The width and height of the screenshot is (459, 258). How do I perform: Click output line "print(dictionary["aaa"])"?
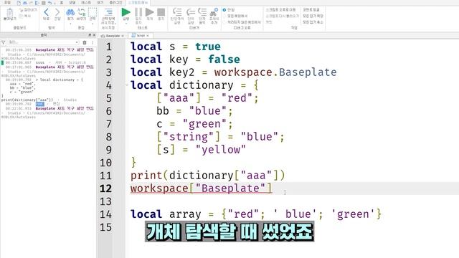27,100
